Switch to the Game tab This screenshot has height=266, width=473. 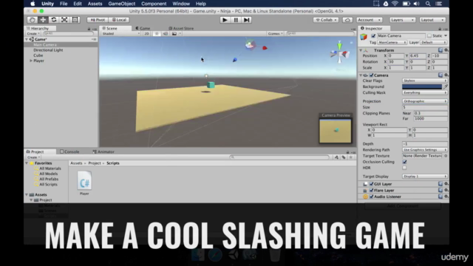point(143,28)
